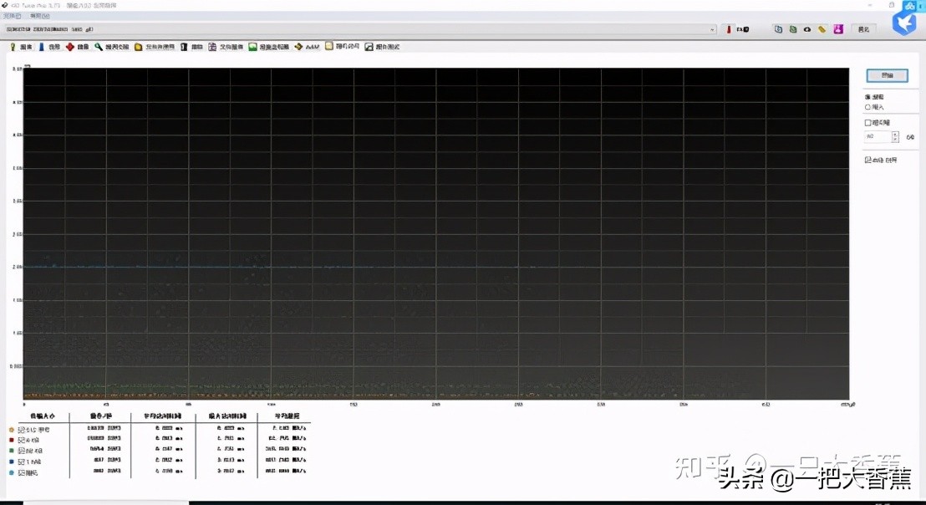Click the blue bird logo in top-right corner
This screenshot has height=505, width=926.
point(904,23)
